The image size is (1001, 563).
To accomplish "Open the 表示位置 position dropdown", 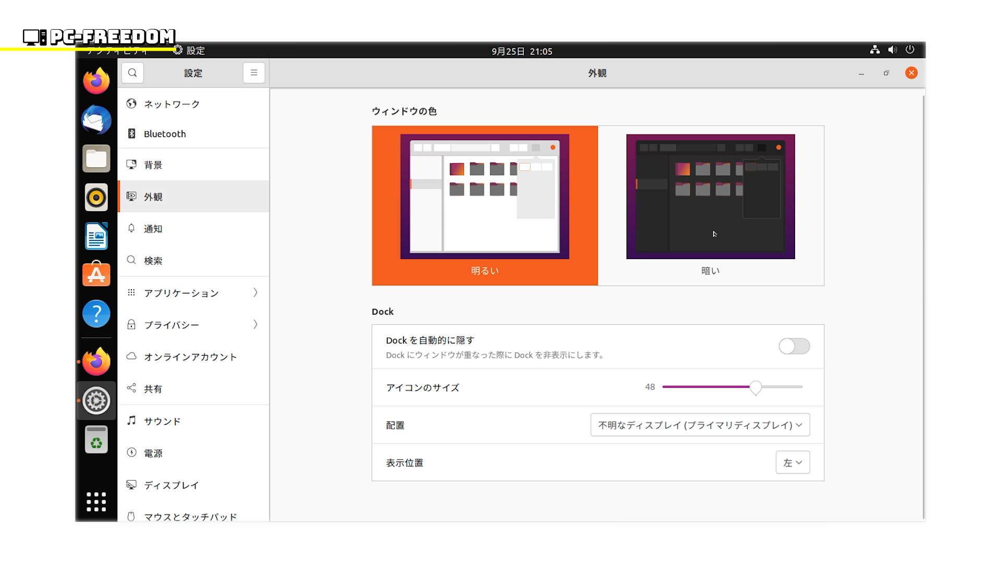I will coord(792,462).
